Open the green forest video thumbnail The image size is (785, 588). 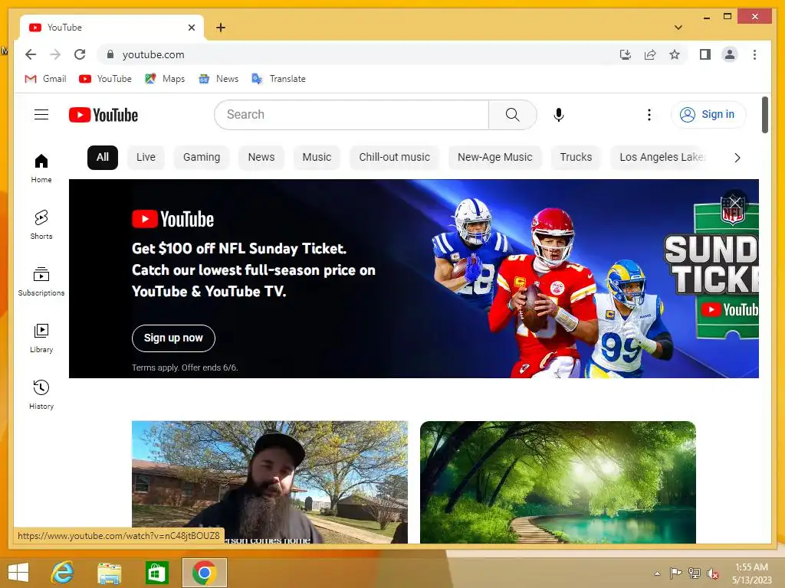[x=558, y=482]
